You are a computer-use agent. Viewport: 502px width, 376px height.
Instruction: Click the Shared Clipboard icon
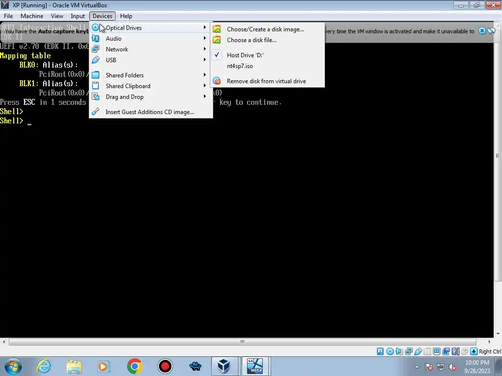coord(96,86)
